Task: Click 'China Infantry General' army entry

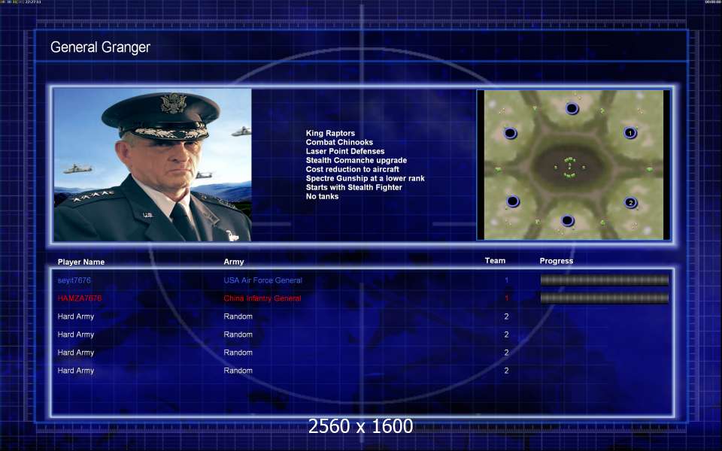Action: [262, 298]
